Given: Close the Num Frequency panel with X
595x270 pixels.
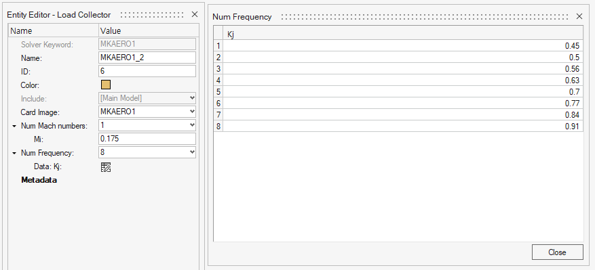Looking at the screenshot, I should coord(579,16).
